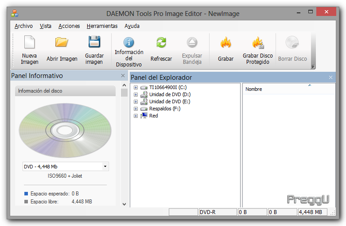Select Unidad de DVD (E:) tree item
Screen dimensions: 346x226
coord(170,101)
